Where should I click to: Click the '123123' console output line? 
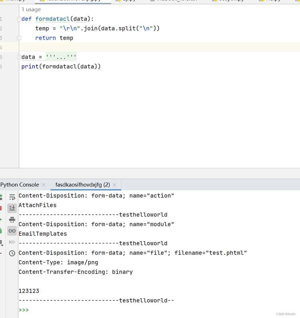point(29,291)
